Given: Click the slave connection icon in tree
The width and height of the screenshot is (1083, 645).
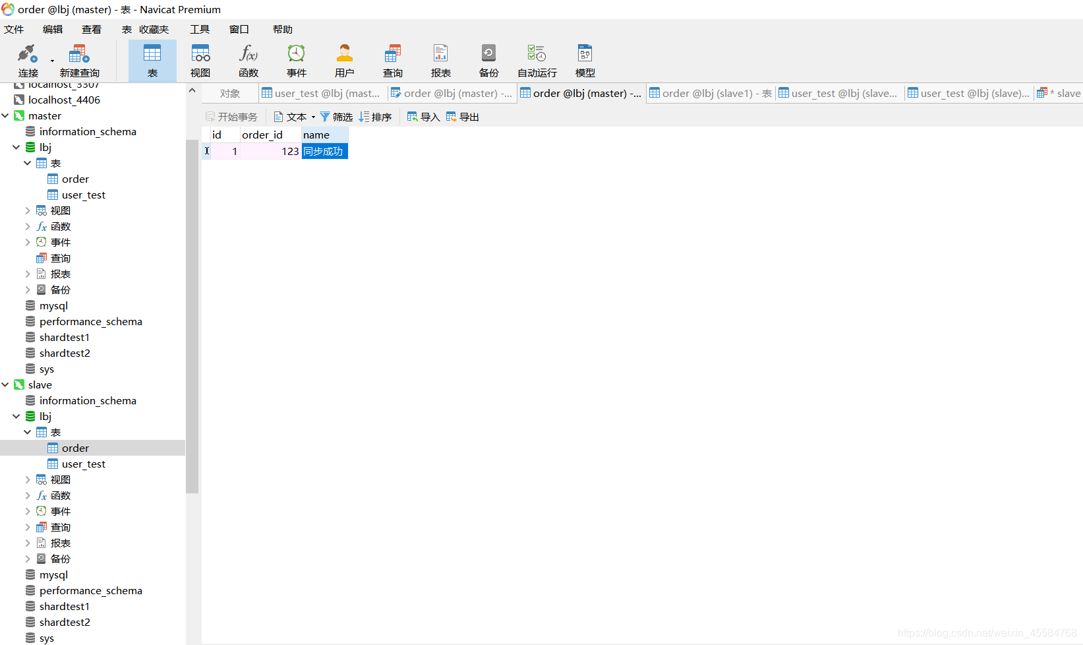Looking at the screenshot, I should pyautogui.click(x=19, y=384).
